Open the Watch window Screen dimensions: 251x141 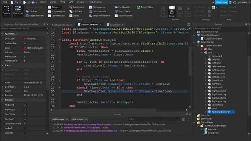[x=74, y=16]
